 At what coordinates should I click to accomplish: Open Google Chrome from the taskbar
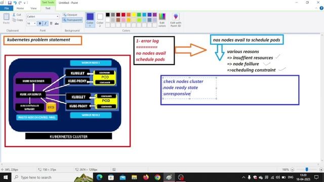point(157,177)
